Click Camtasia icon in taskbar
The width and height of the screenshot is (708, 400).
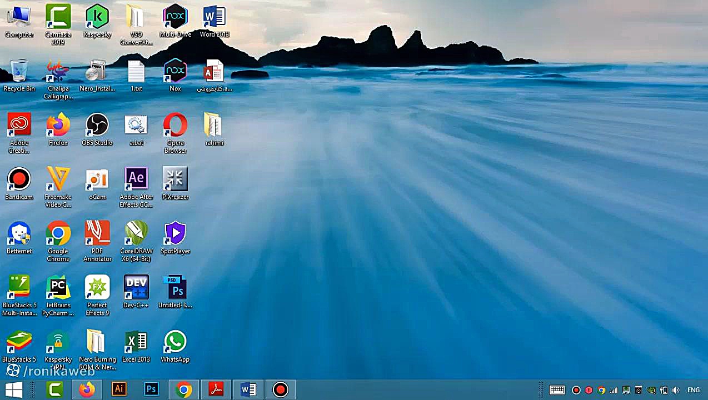coord(55,390)
